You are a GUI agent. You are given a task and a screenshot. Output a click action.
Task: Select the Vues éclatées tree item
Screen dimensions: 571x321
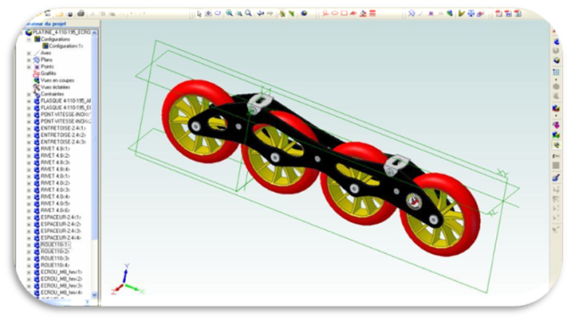[x=55, y=87]
